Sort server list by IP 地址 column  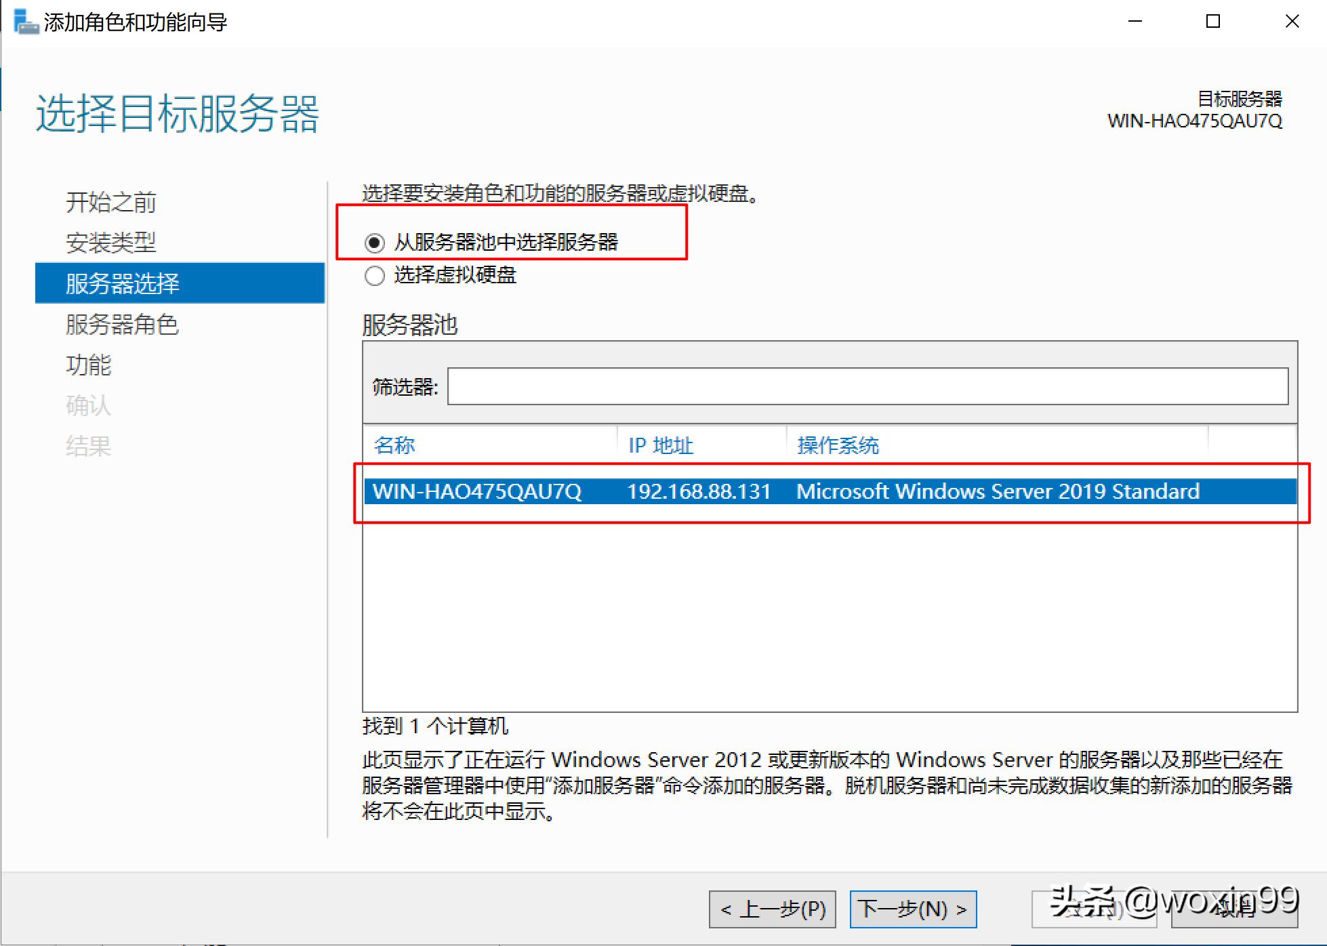661,445
